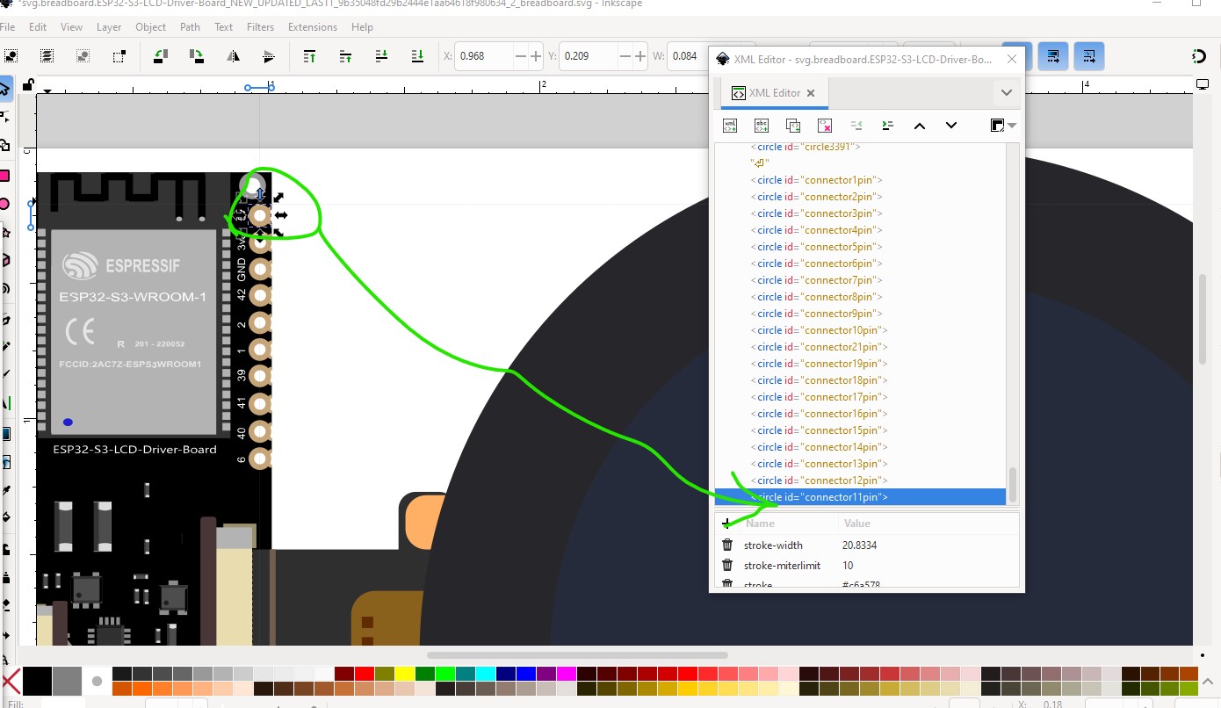Image resolution: width=1221 pixels, height=708 pixels.
Task: Click the Delete node icon in XML Editor
Action: point(825,126)
